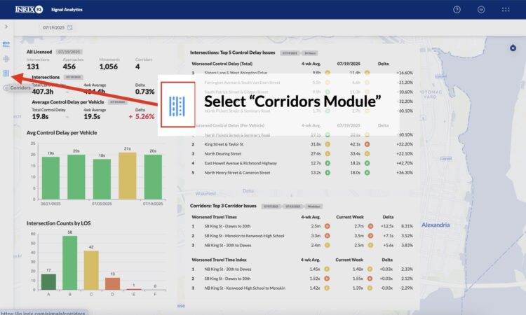Click the 4-wk LOS circle for North Dearing Street

coord(328,154)
